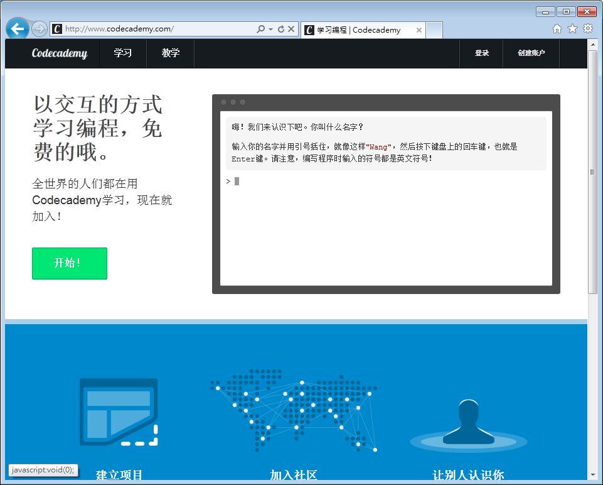Image resolution: width=603 pixels, height=485 pixels.
Task: Click the browser forward arrow button
Action: coord(39,29)
